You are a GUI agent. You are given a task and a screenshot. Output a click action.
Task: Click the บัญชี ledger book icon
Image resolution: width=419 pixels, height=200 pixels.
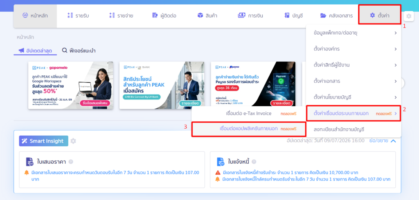(x=287, y=16)
